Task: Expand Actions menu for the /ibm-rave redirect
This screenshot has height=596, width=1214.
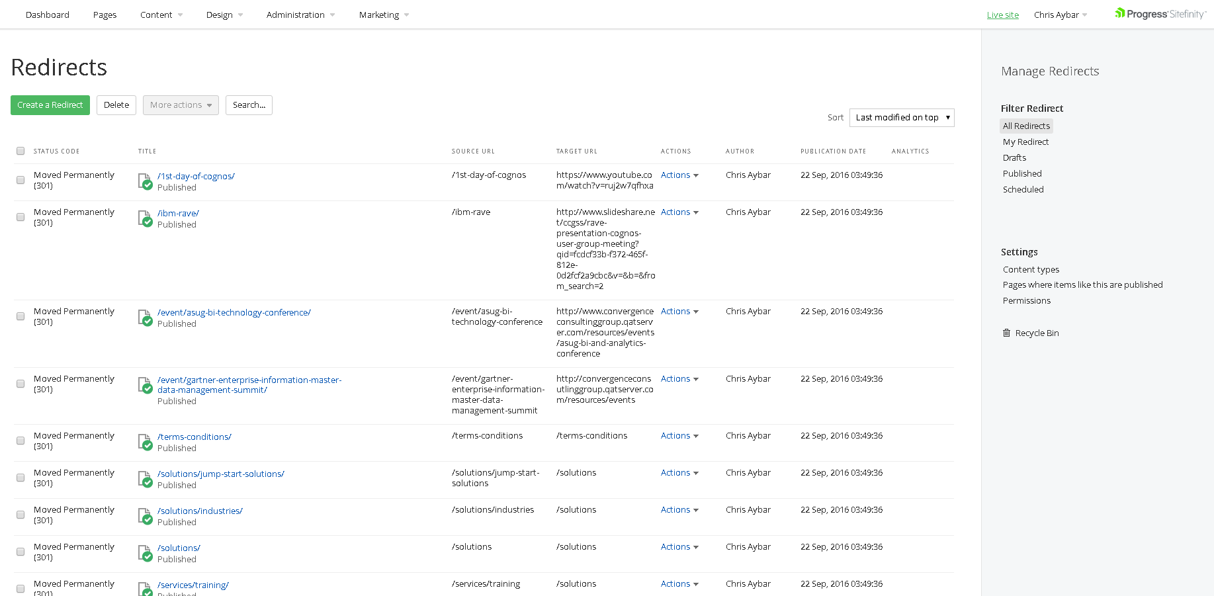Action: [x=679, y=212]
